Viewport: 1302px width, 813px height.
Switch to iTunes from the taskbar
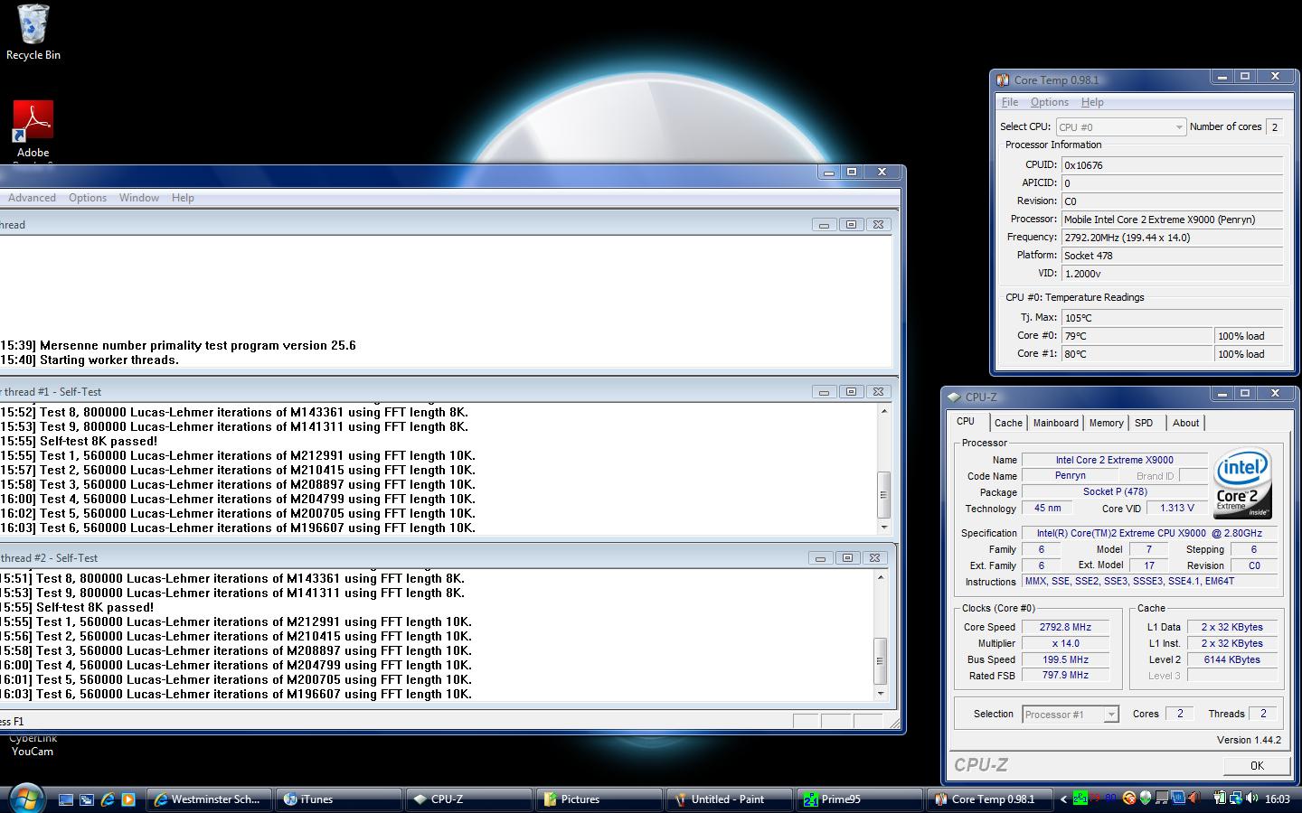click(338, 799)
